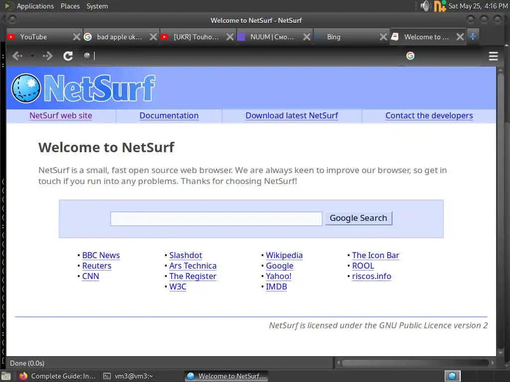Open the Reuters link
The height and width of the screenshot is (382, 510).
[x=97, y=266]
